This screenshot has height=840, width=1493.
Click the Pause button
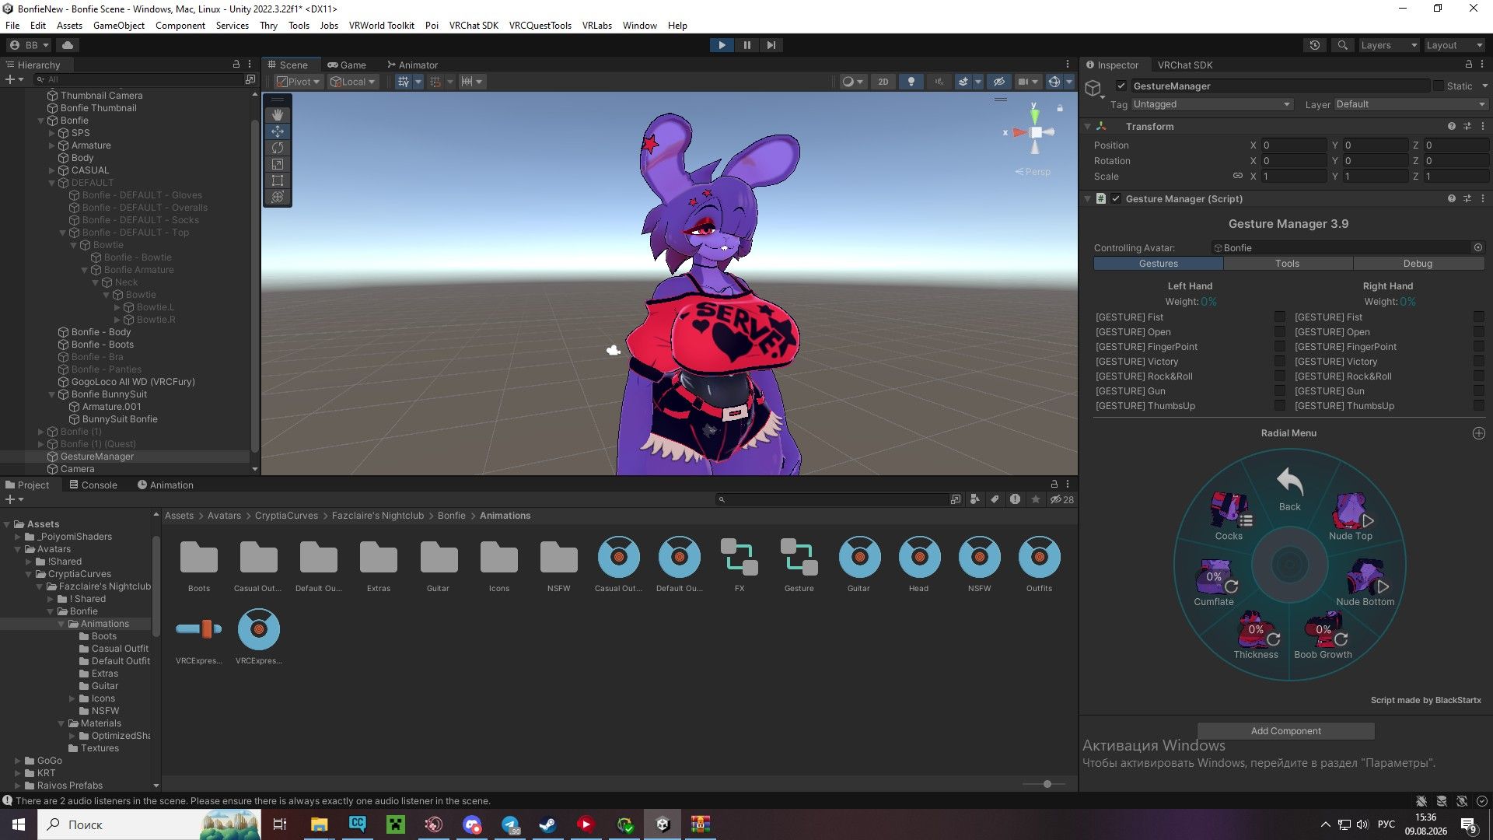click(x=746, y=45)
